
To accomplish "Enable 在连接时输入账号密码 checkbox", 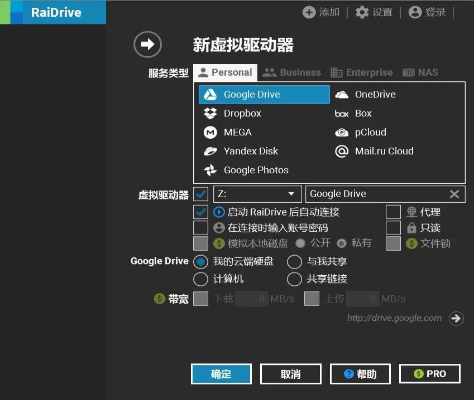I will [201, 228].
